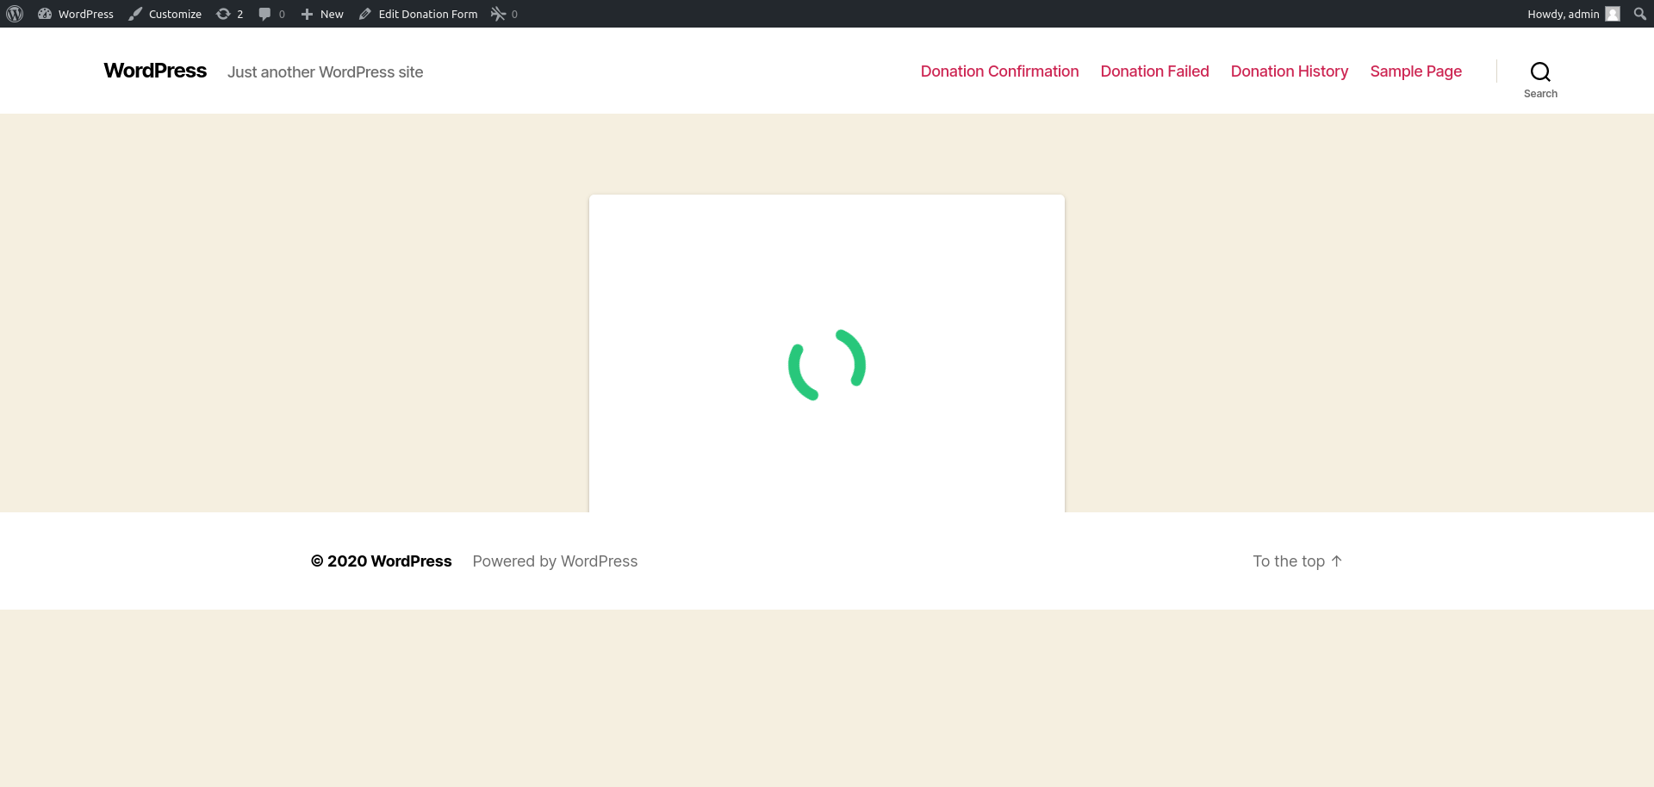View the 2 pending updates
The width and height of the screenshot is (1654, 787).
pyautogui.click(x=229, y=14)
